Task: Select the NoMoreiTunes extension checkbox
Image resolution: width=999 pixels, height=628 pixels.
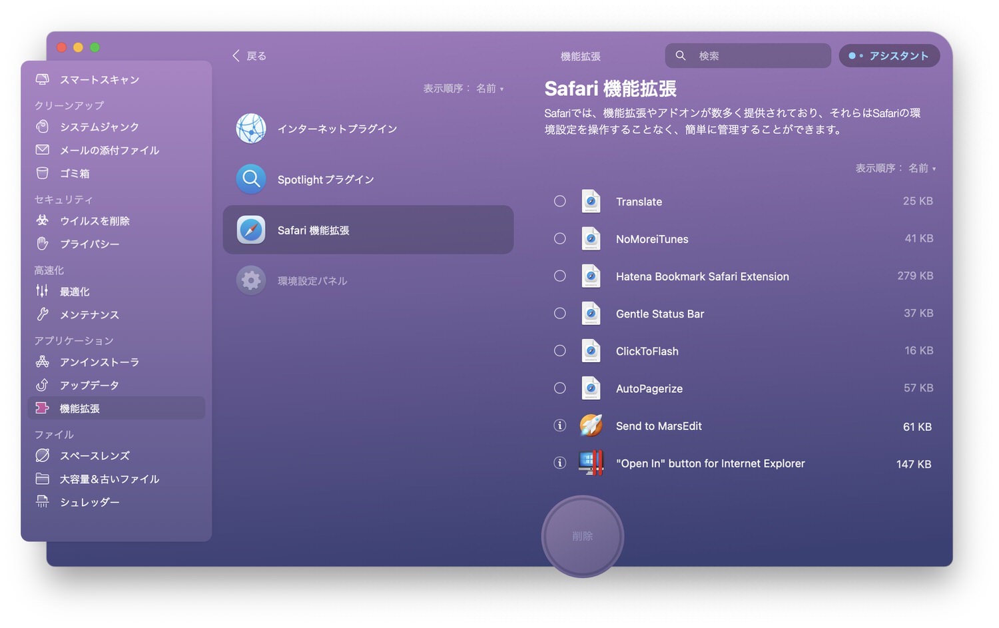Action: click(x=560, y=238)
